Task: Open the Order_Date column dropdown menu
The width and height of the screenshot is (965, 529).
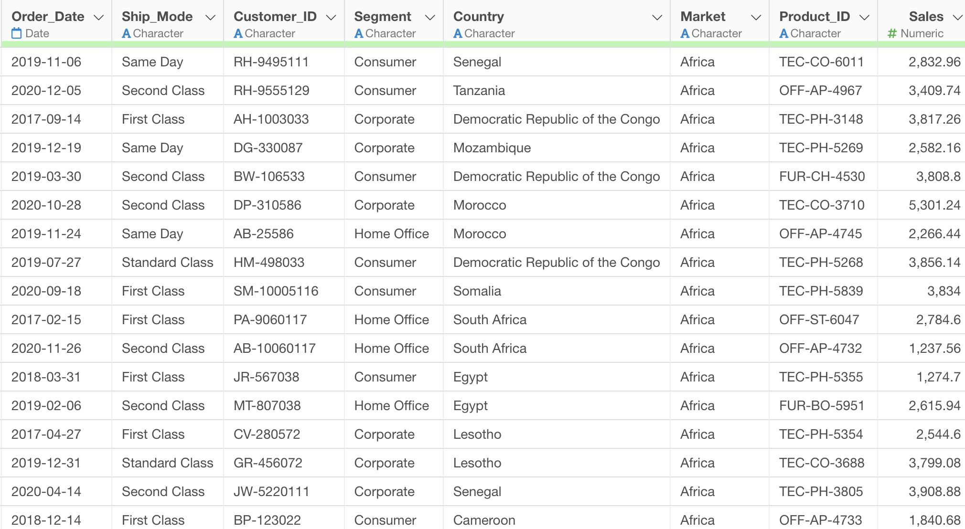Action: (x=99, y=18)
